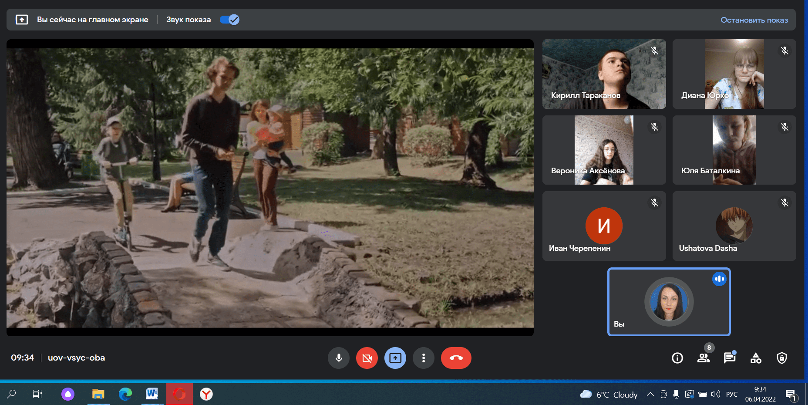Open the purple Alice assistant taskbar icon
This screenshot has height=405, width=808.
(68, 394)
